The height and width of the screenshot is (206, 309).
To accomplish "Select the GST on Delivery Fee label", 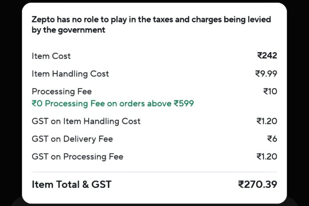I will pos(72,139).
